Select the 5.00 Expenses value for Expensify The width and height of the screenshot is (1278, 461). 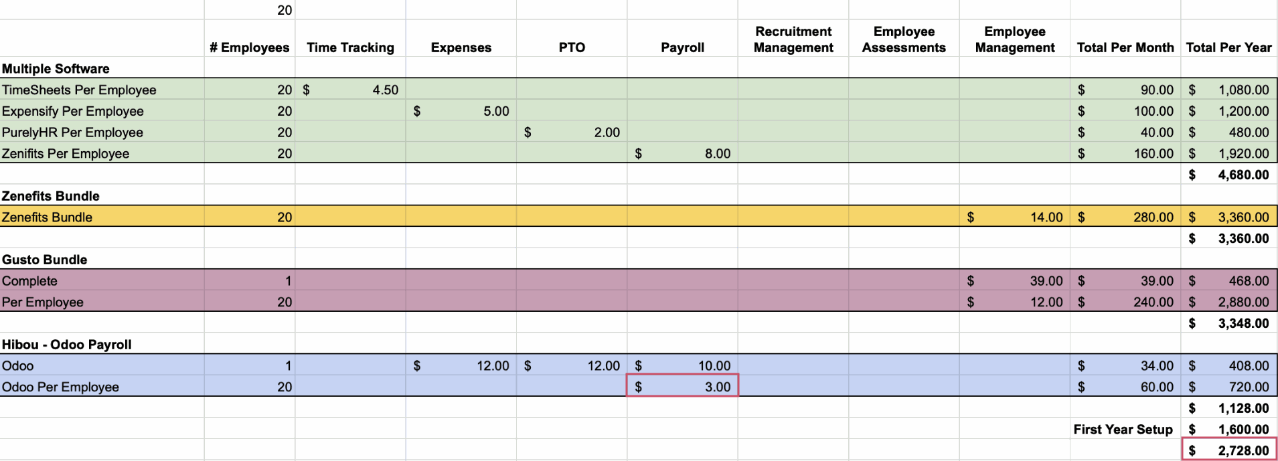click(x=461, y=111)
